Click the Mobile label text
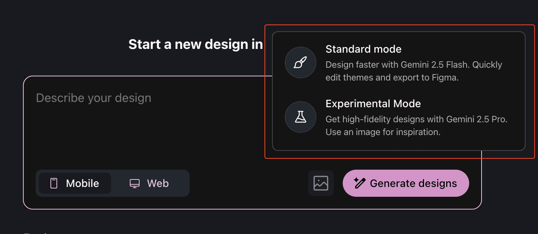538x234 pixels. coord(82,183)
